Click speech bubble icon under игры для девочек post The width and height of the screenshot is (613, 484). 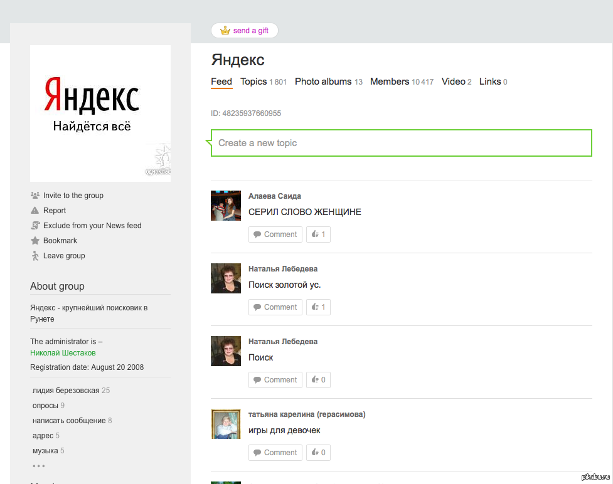point(257,453)
